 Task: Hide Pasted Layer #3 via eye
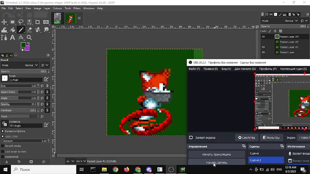[x=263, y=37]
